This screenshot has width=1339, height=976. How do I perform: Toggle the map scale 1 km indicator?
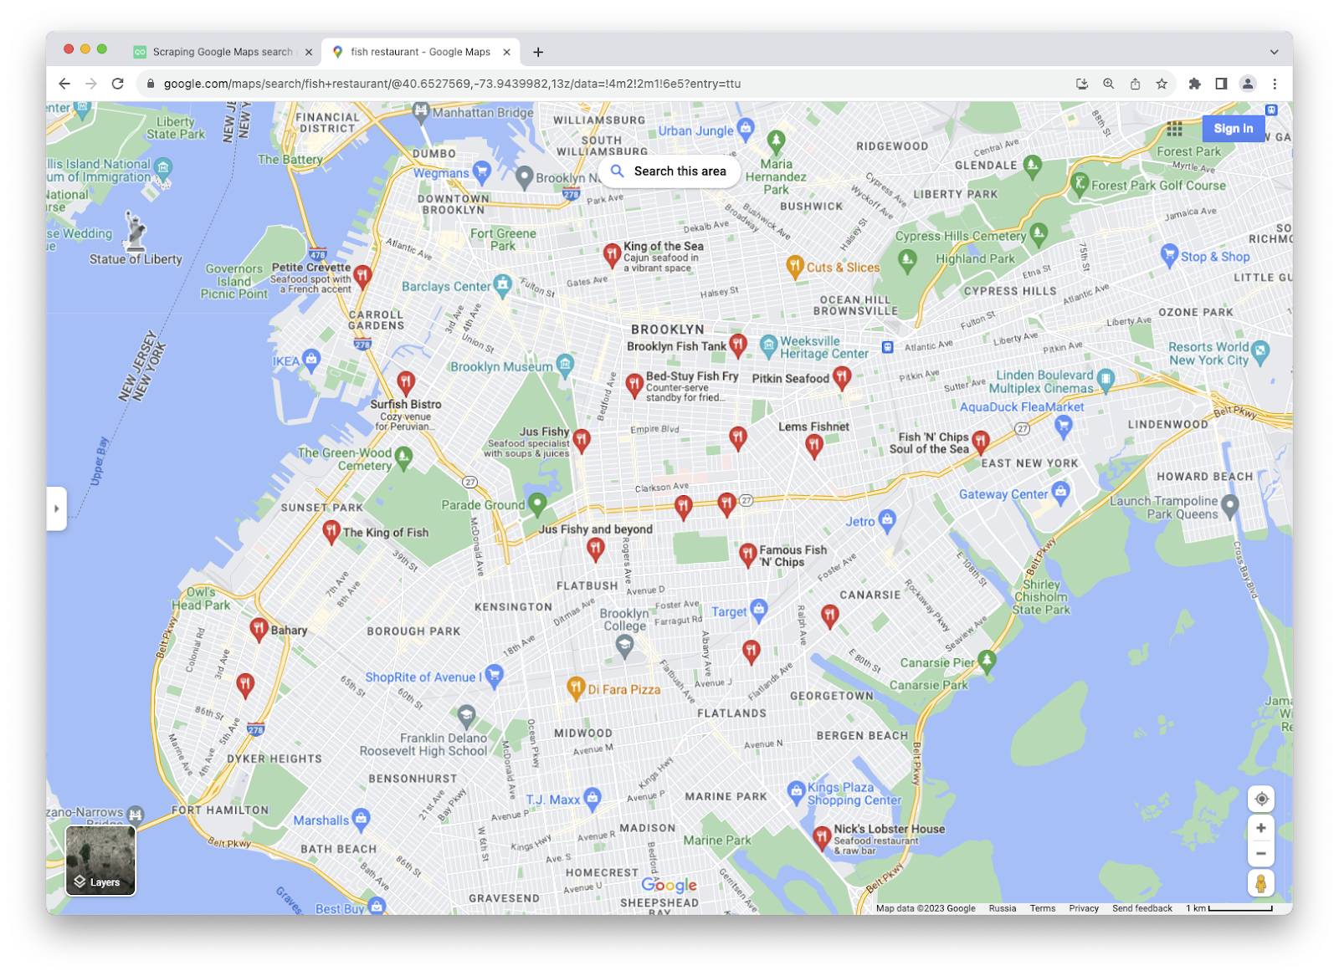[1229, 908]
